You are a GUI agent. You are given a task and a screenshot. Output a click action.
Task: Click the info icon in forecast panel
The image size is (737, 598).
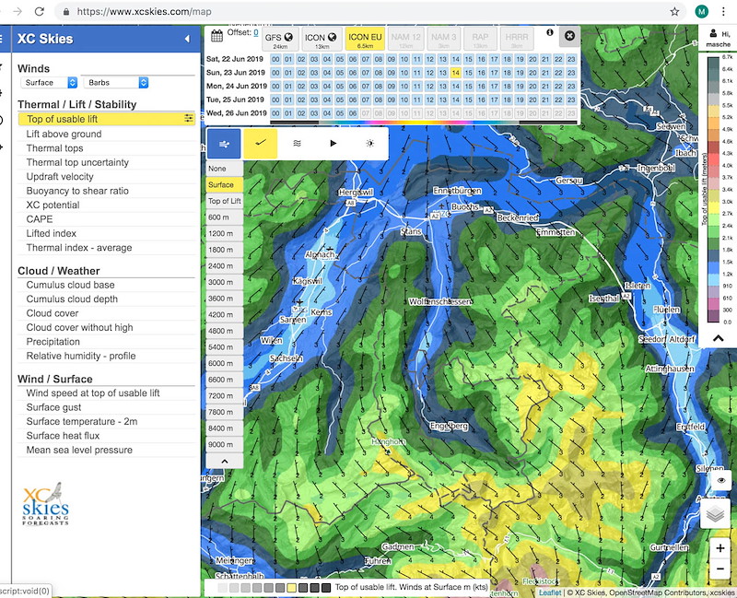(549, 32)
